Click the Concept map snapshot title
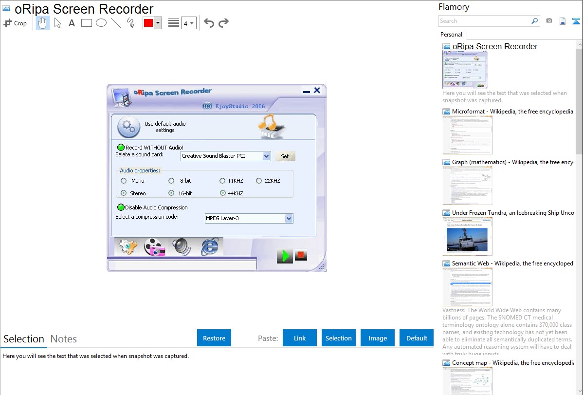 [512, 363]
